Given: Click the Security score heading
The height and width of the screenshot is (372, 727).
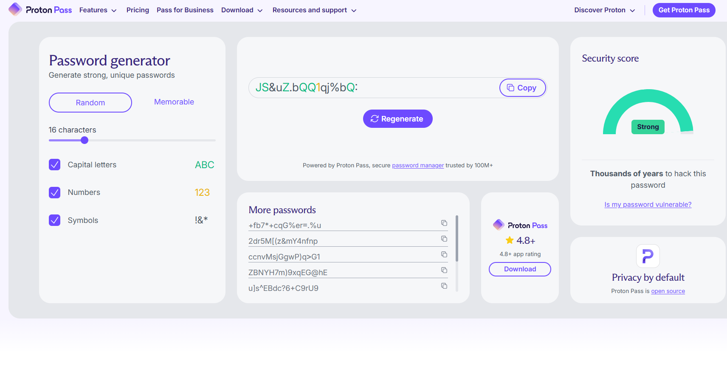Looking at the screenshot, I should pyautogui.click(x=610, y=59).
